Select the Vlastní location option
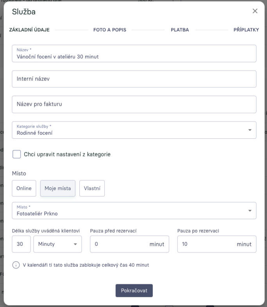This screenshot has width=267, height=307. [x=92, y=188]
